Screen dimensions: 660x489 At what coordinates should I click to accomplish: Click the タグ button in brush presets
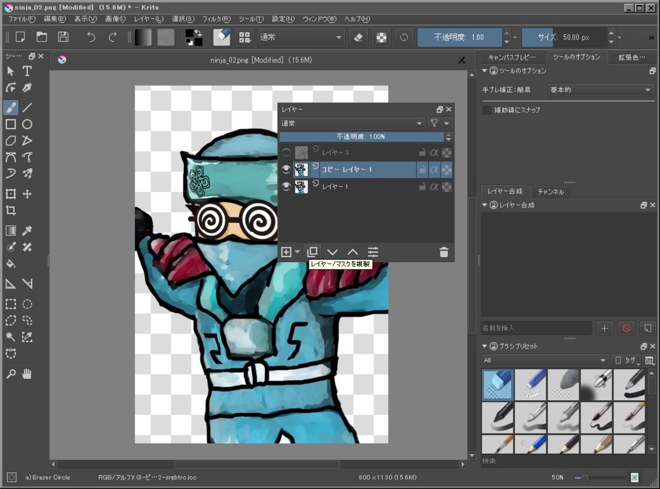(626, 360)
